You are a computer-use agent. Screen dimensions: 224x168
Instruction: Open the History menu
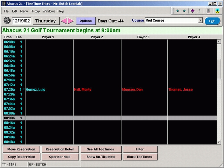click(35, 11)
